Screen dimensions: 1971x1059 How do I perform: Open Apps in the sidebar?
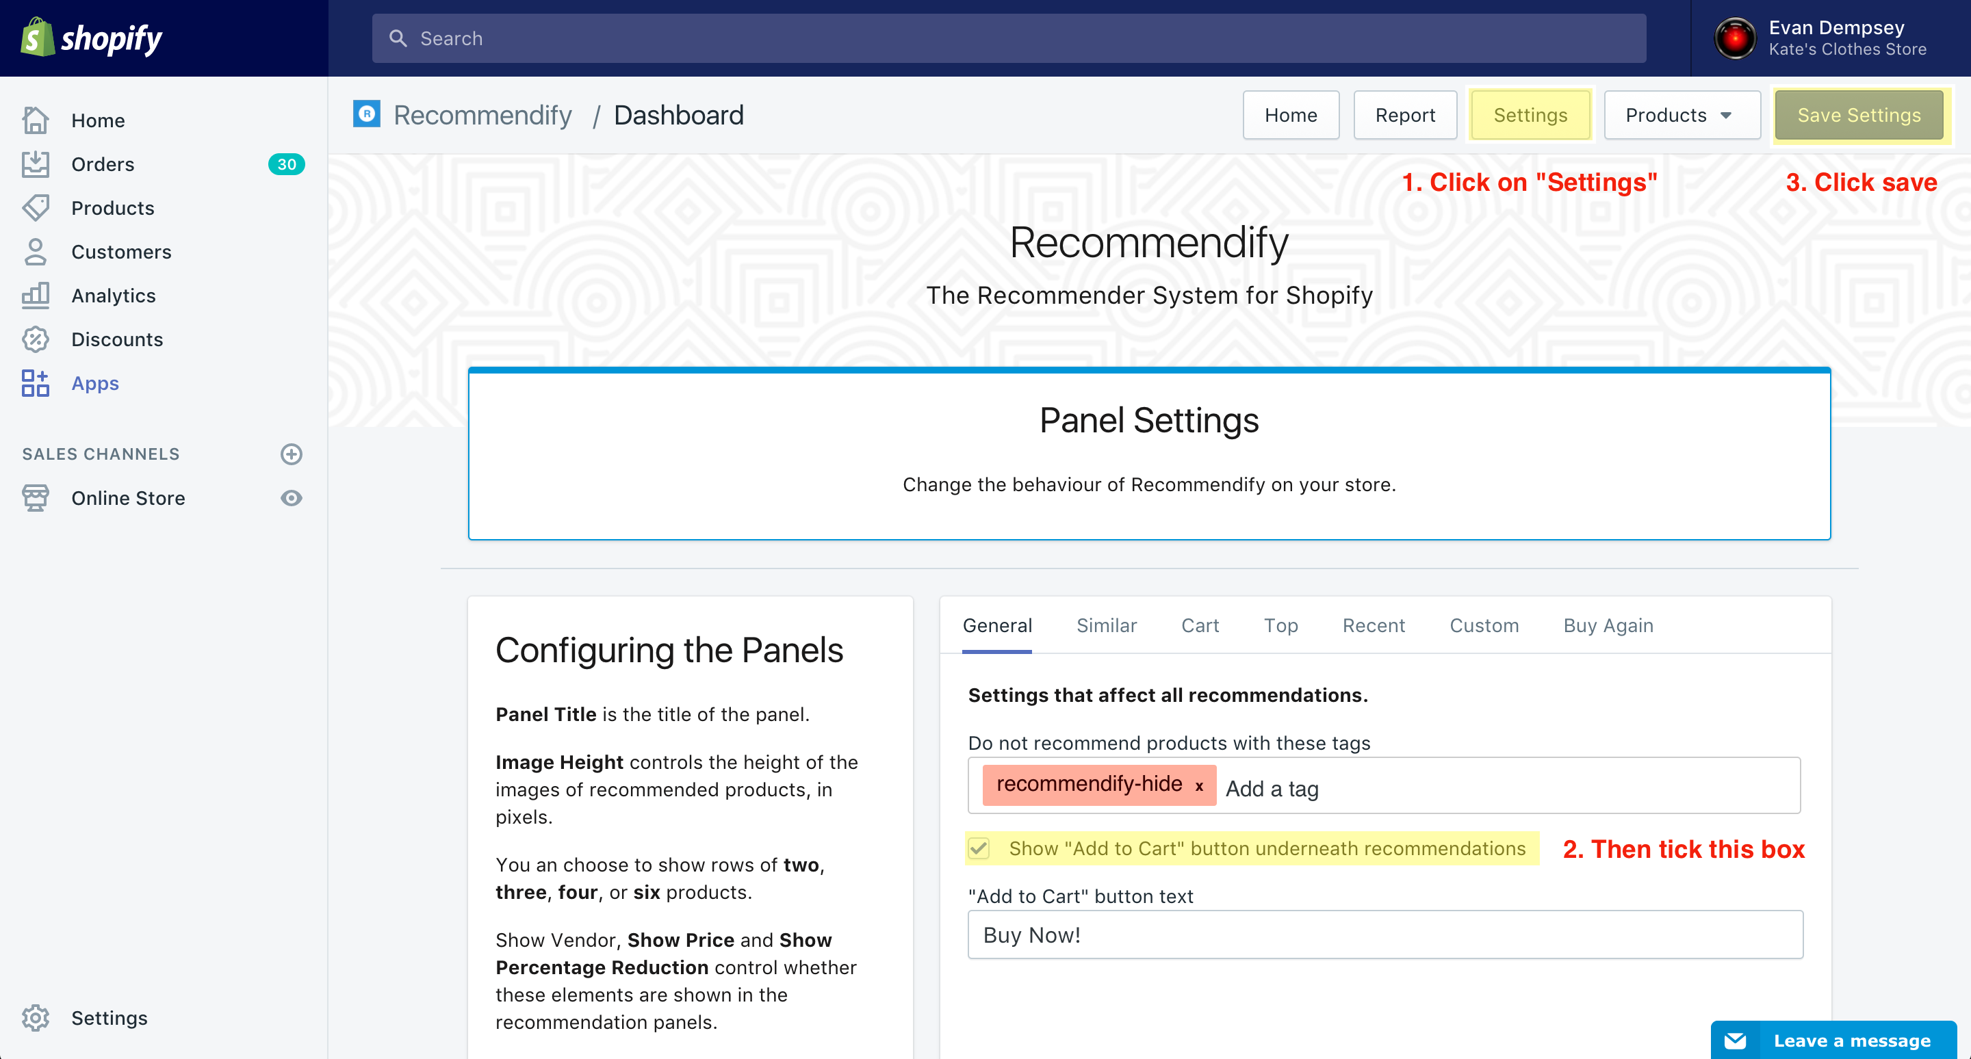pyautogui.click(x=95, y=383)
